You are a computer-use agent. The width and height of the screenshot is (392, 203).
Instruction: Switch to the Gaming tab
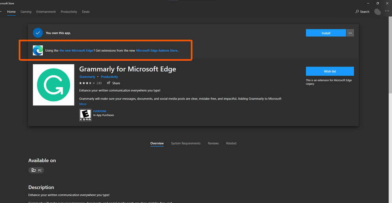pyautogui.click(x=26, y=12)
